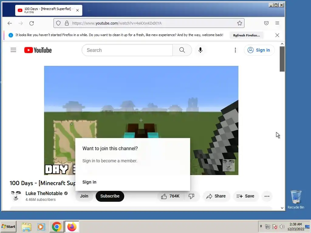Click the vertical scrollbar thumb
Viewport: 311px width, 233px height.
[282, 59]
